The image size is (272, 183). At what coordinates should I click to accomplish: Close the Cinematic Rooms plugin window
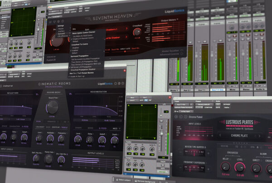coord(125,70)
